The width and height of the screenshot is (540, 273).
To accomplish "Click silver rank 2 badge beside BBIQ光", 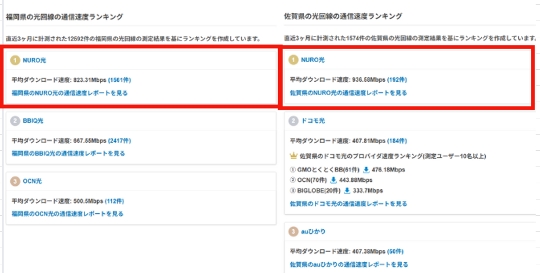I will [x=15, y=121].
